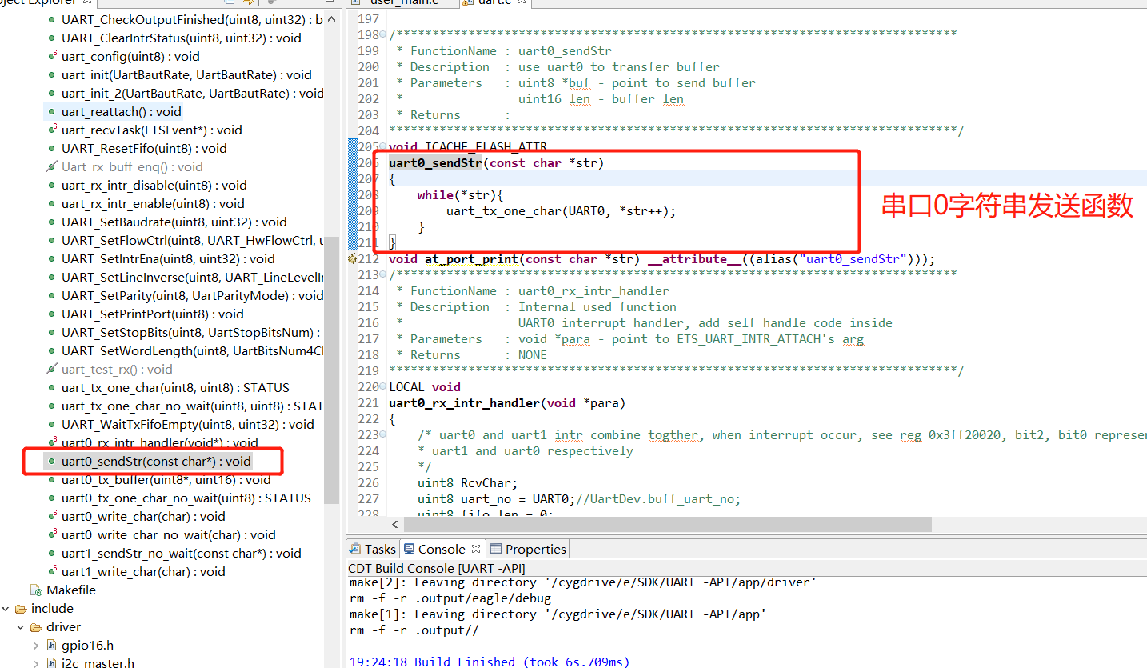Click the include folder icon

(21, 609)
